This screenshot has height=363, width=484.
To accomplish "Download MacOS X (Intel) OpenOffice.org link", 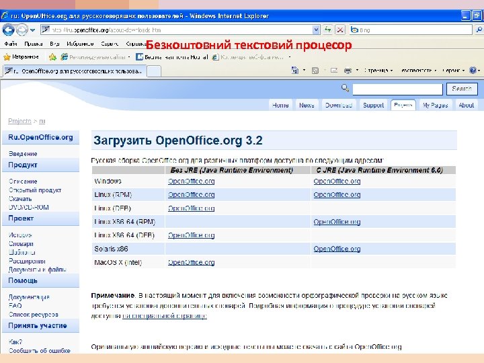I will click(192, 262).
